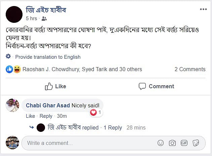This screenshot has height=156, width=212.
Task: Click the translation settings gear icon
Action: coord(9,57)
